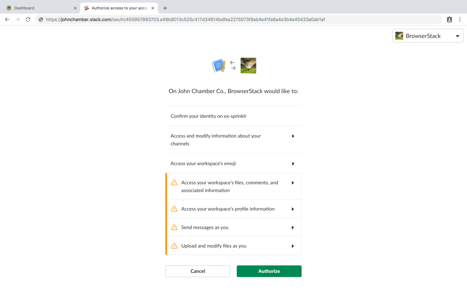The image size is (467, 292).
Task: Click the warning icon next to Upload and modify files
Action: [x=174, y=246]
